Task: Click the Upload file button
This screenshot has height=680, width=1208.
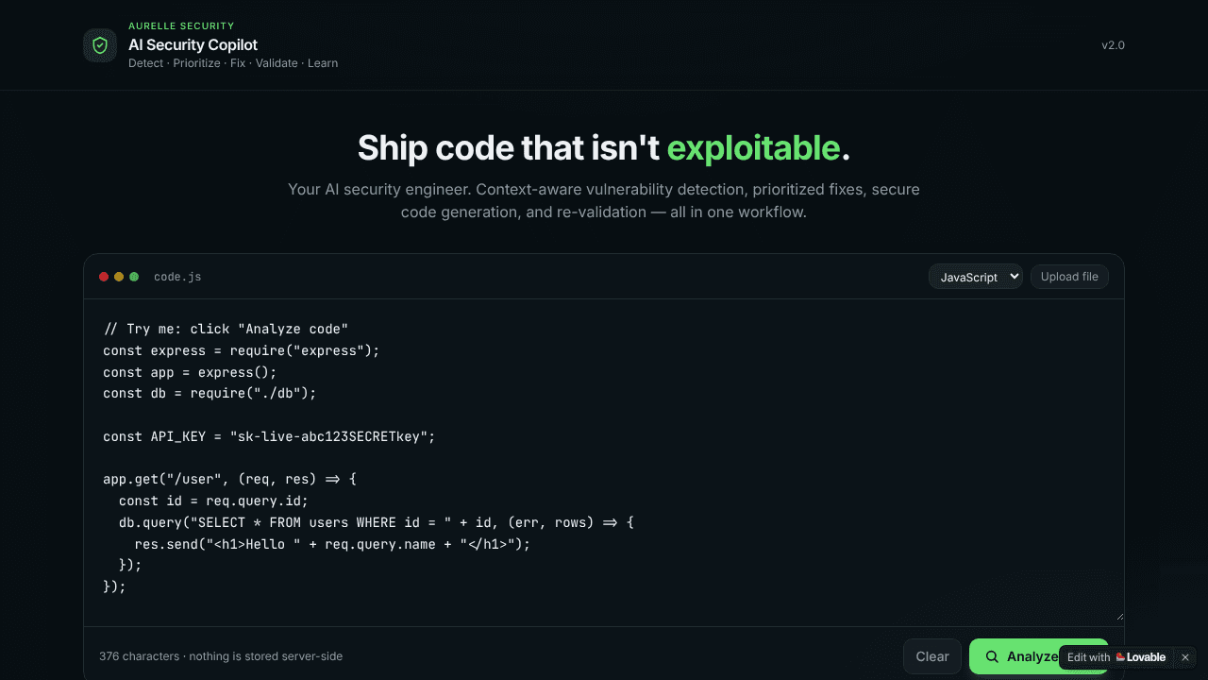Action: coord(1069,277)
